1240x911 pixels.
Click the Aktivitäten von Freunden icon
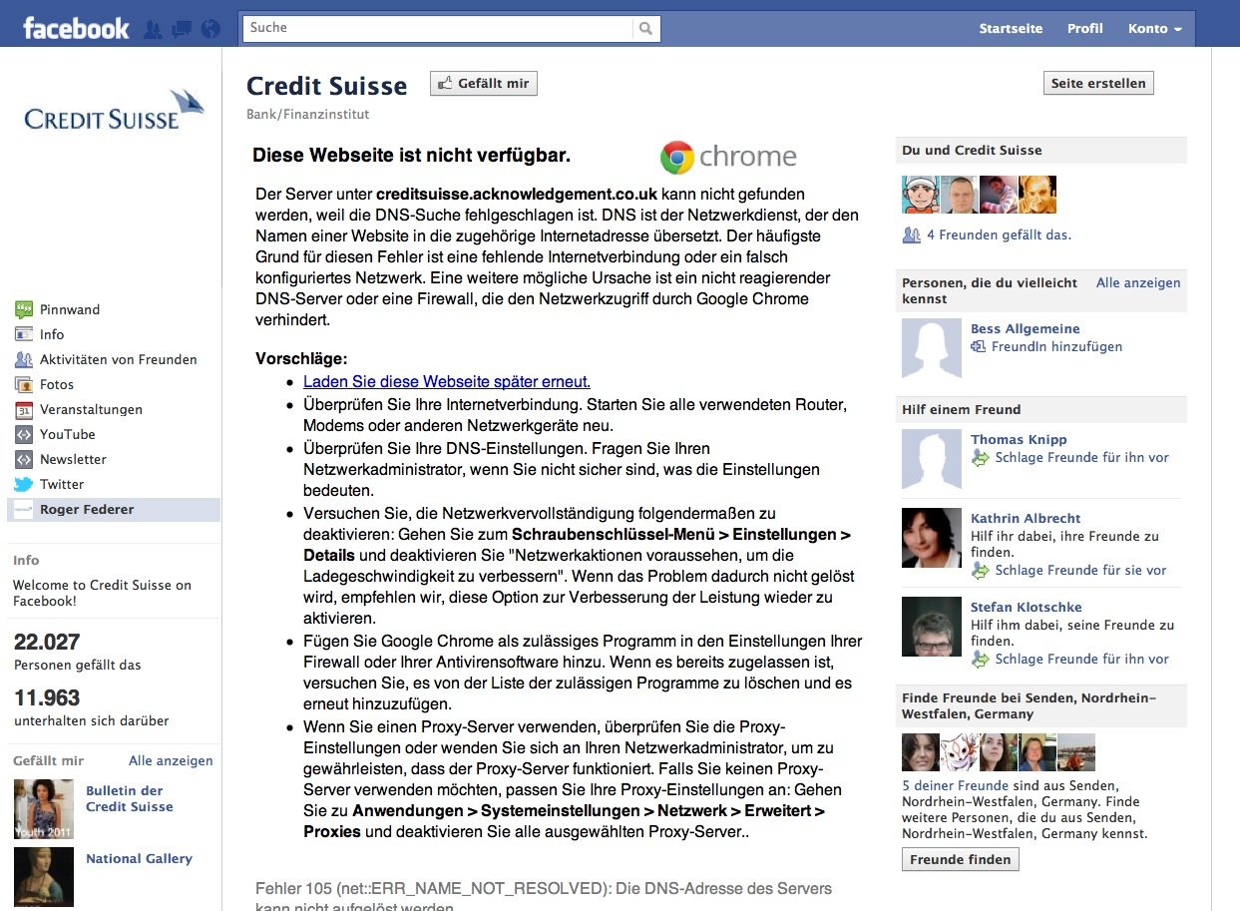point(24,359)
